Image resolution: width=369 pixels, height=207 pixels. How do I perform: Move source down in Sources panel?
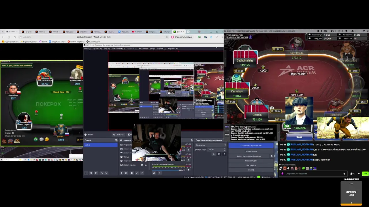click(142, 173)
